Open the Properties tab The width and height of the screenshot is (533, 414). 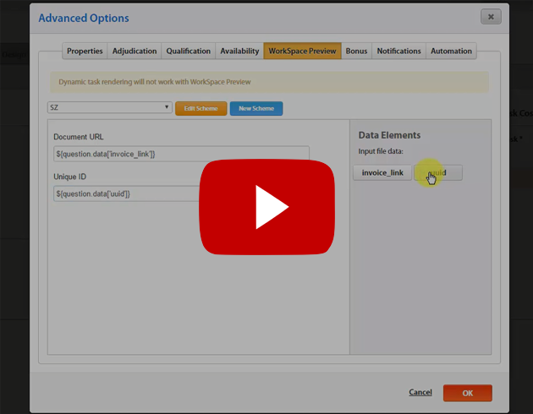[85, 51]
